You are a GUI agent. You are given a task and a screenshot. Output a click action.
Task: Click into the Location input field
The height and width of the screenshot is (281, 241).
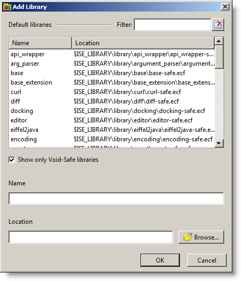point(91,237)
